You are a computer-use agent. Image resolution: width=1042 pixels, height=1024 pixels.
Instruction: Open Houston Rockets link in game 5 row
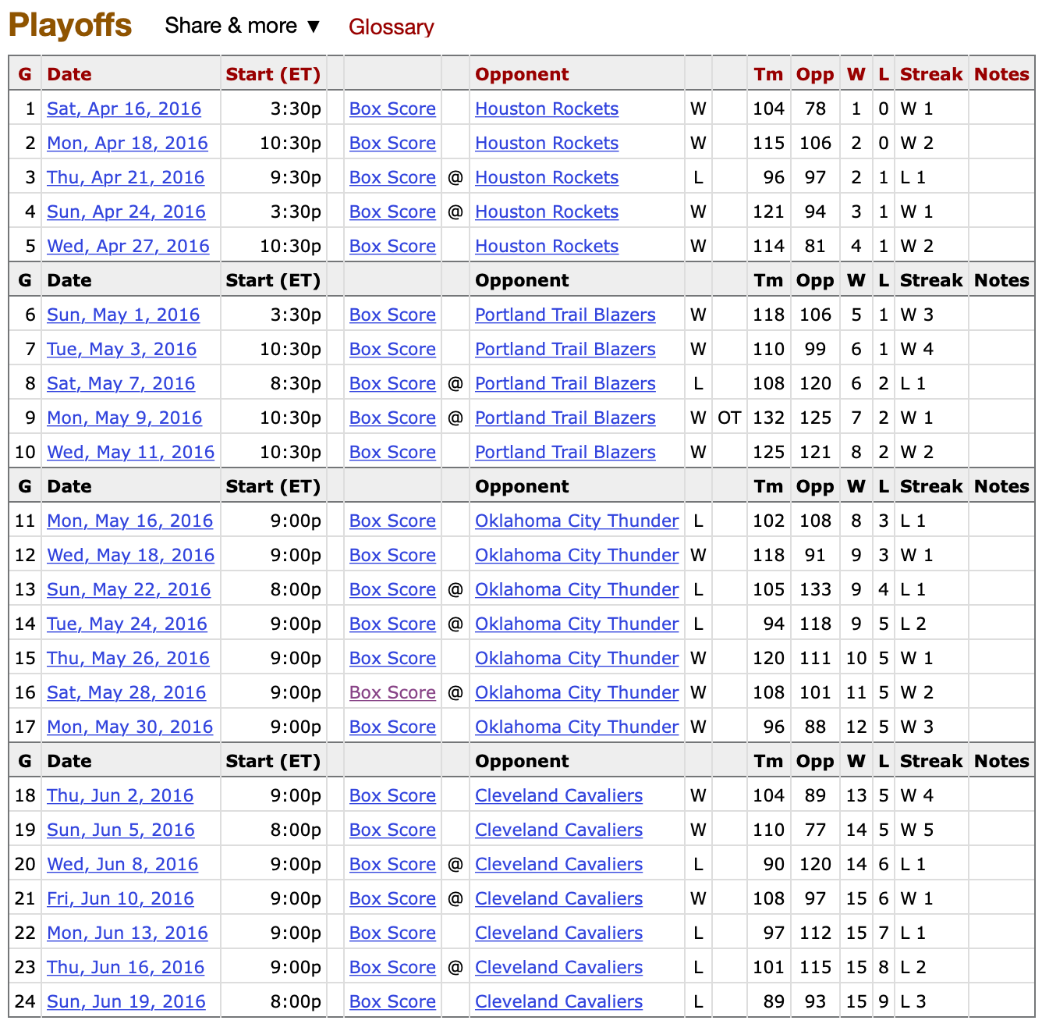click(x=547, y=246)
